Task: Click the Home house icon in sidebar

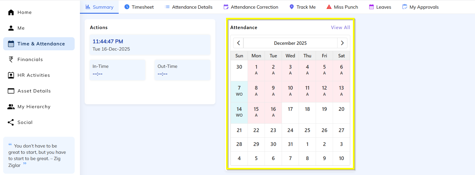Action: 11,12
